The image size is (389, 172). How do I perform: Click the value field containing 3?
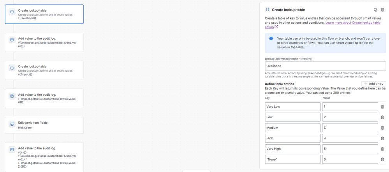tap(350, 128)
